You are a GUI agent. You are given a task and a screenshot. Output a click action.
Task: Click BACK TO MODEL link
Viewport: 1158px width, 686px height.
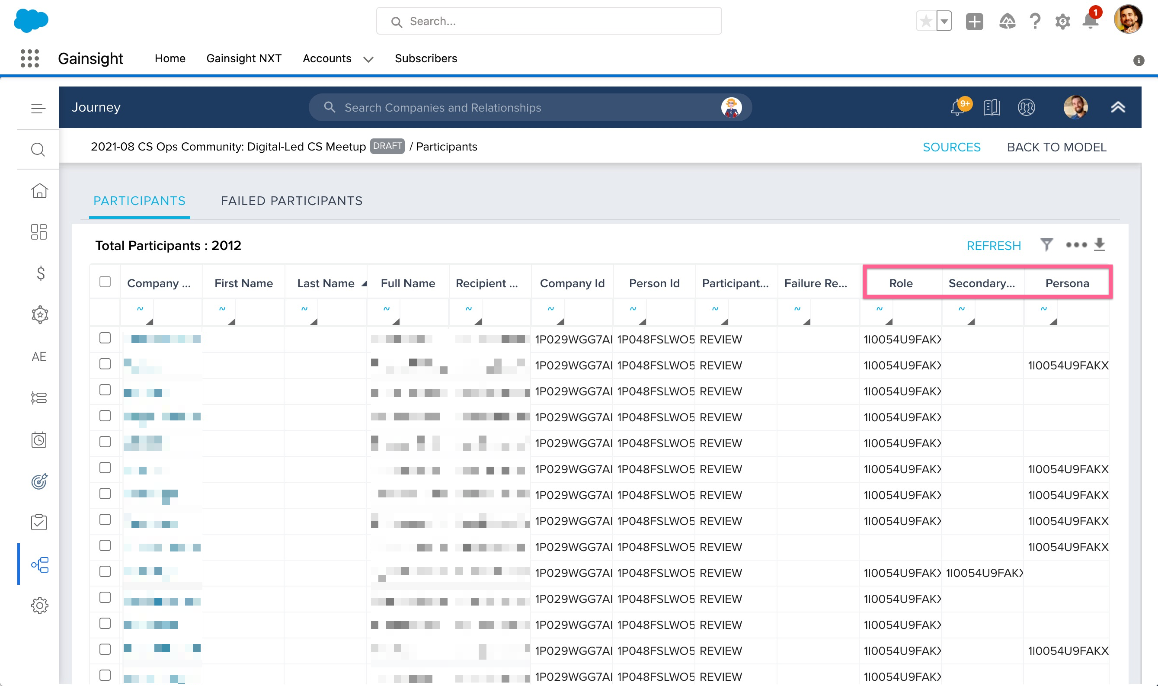1056,147
